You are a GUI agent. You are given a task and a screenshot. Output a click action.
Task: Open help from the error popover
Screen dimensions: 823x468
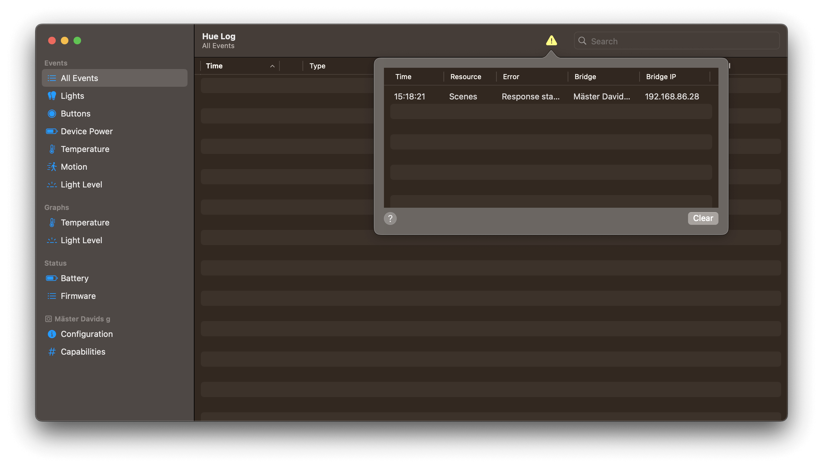[390, 218]
